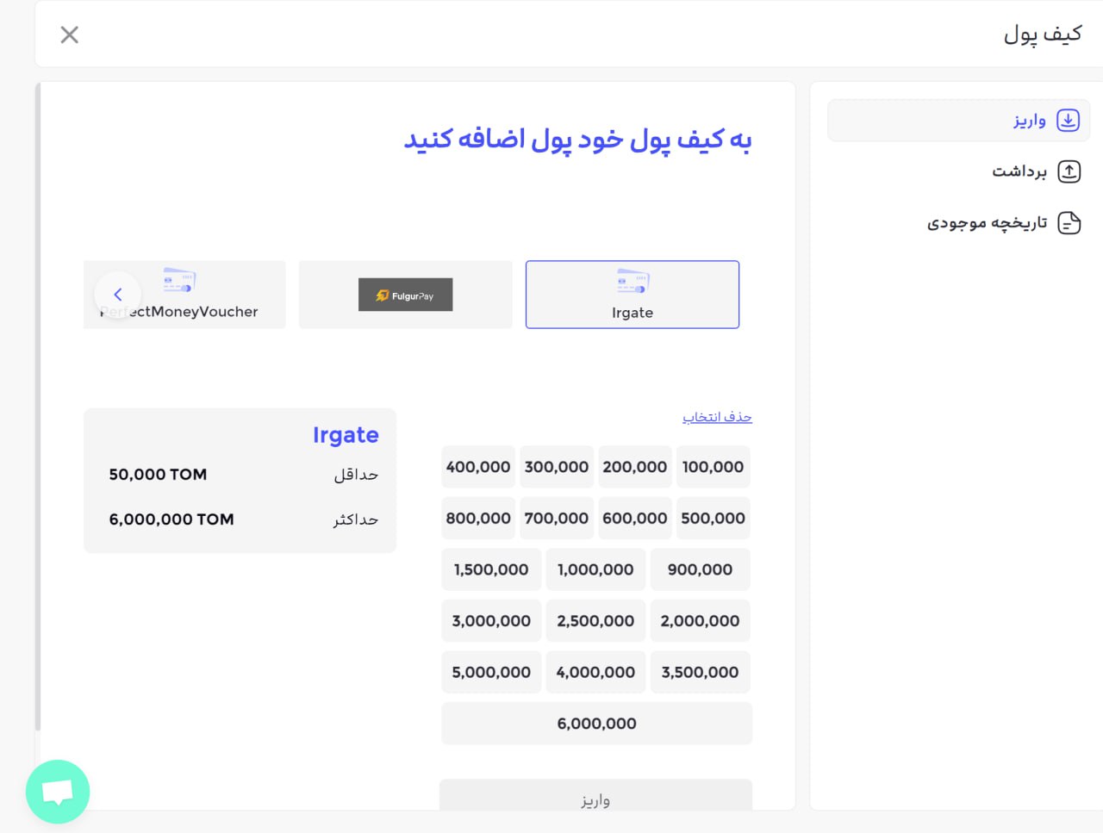This screenshot has height=833, width=1103.
Task: Pick the 2,500,000 amount preset
Action: click(x=595, y=620)
